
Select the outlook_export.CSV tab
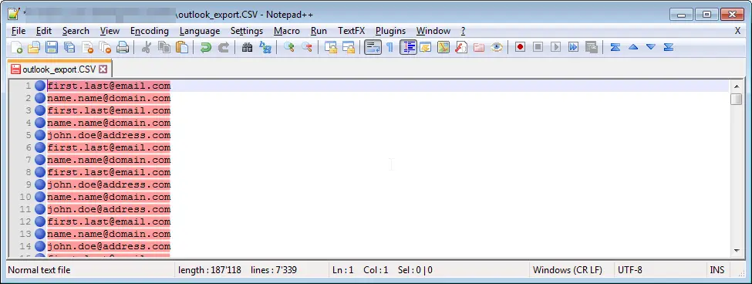click(59, 69)
